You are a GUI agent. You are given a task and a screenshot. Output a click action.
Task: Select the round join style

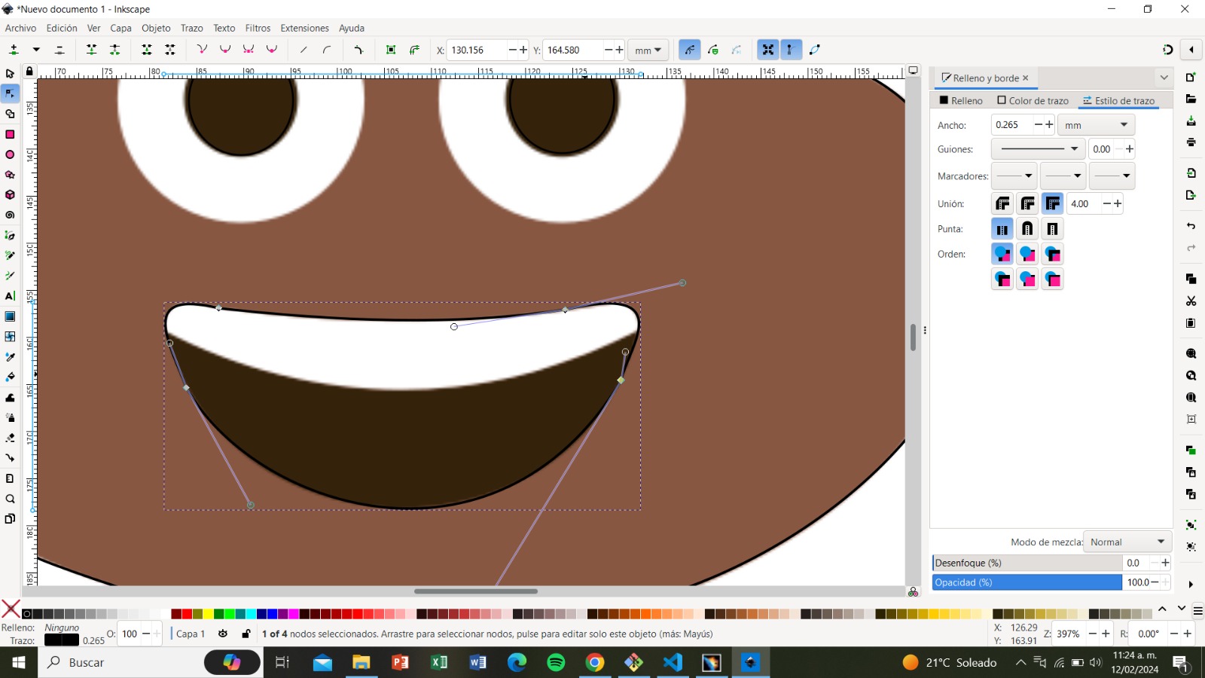pyautogui.click(x=1027, y=203)
